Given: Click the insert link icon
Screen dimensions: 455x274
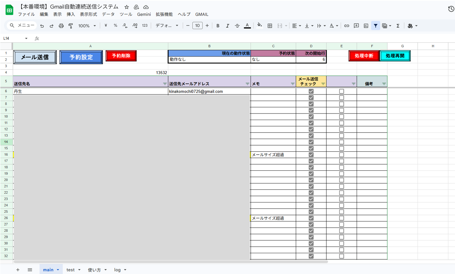Looking at the screenshot, I should [x=346, y=26].
